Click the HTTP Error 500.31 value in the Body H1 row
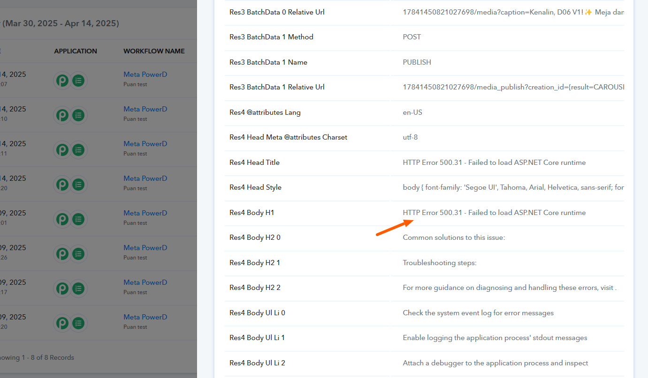This screenshot has width=648, height=378. (x=495, y=213)
